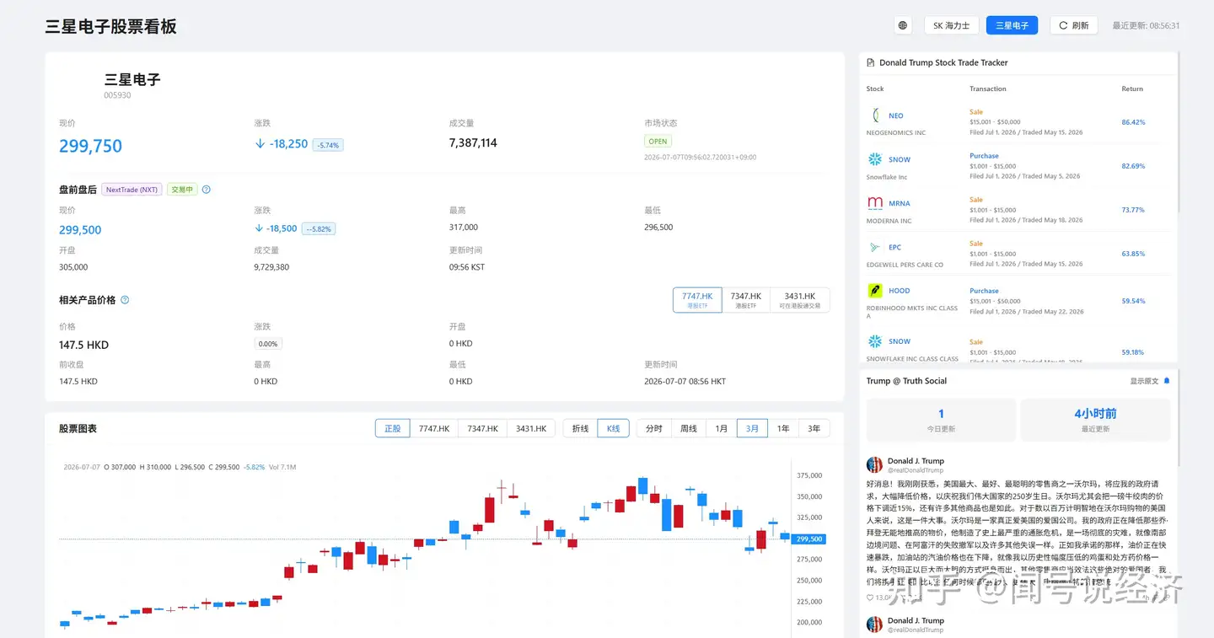Click the snowflake logo in the 59.18% return row
1214x638 pixels.
[875, 341]
